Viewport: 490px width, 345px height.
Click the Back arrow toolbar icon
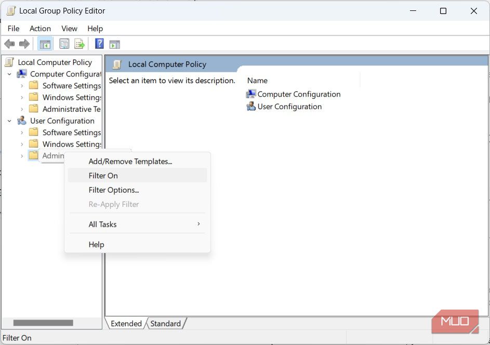click(x=10, y=44)
